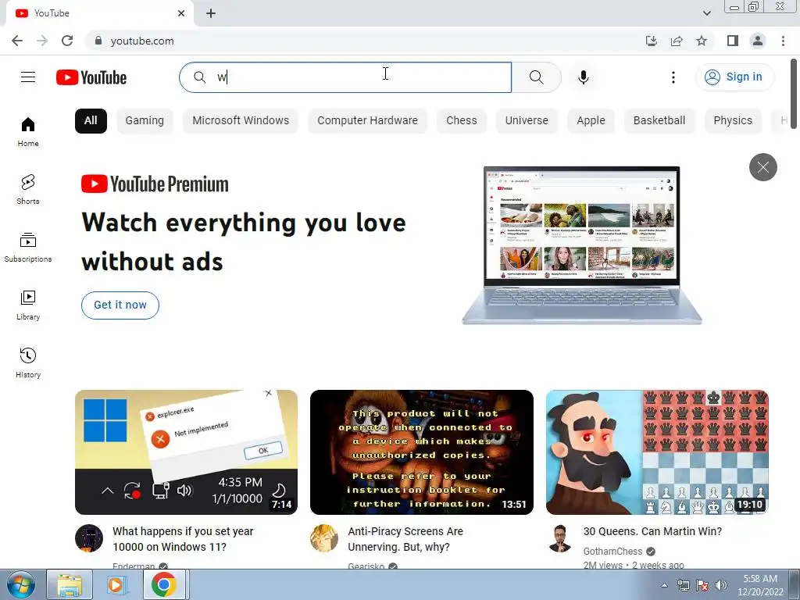Go back in Chrome
The height and width of the screenshot is (600, 800).
click(17, 41)
